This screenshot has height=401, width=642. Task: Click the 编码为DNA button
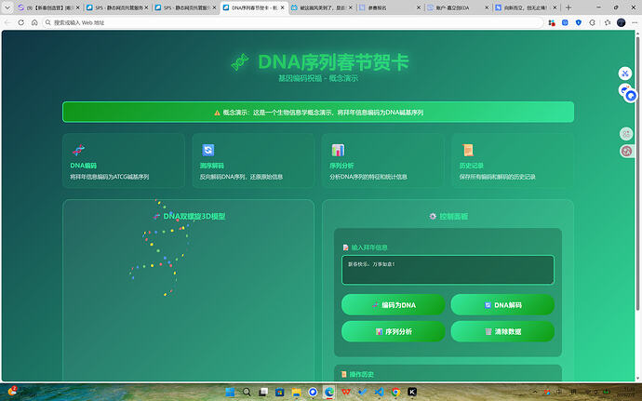(x=393, y=305)
